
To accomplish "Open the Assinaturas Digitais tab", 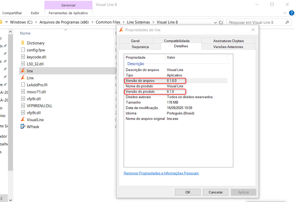I will (228, 41).
